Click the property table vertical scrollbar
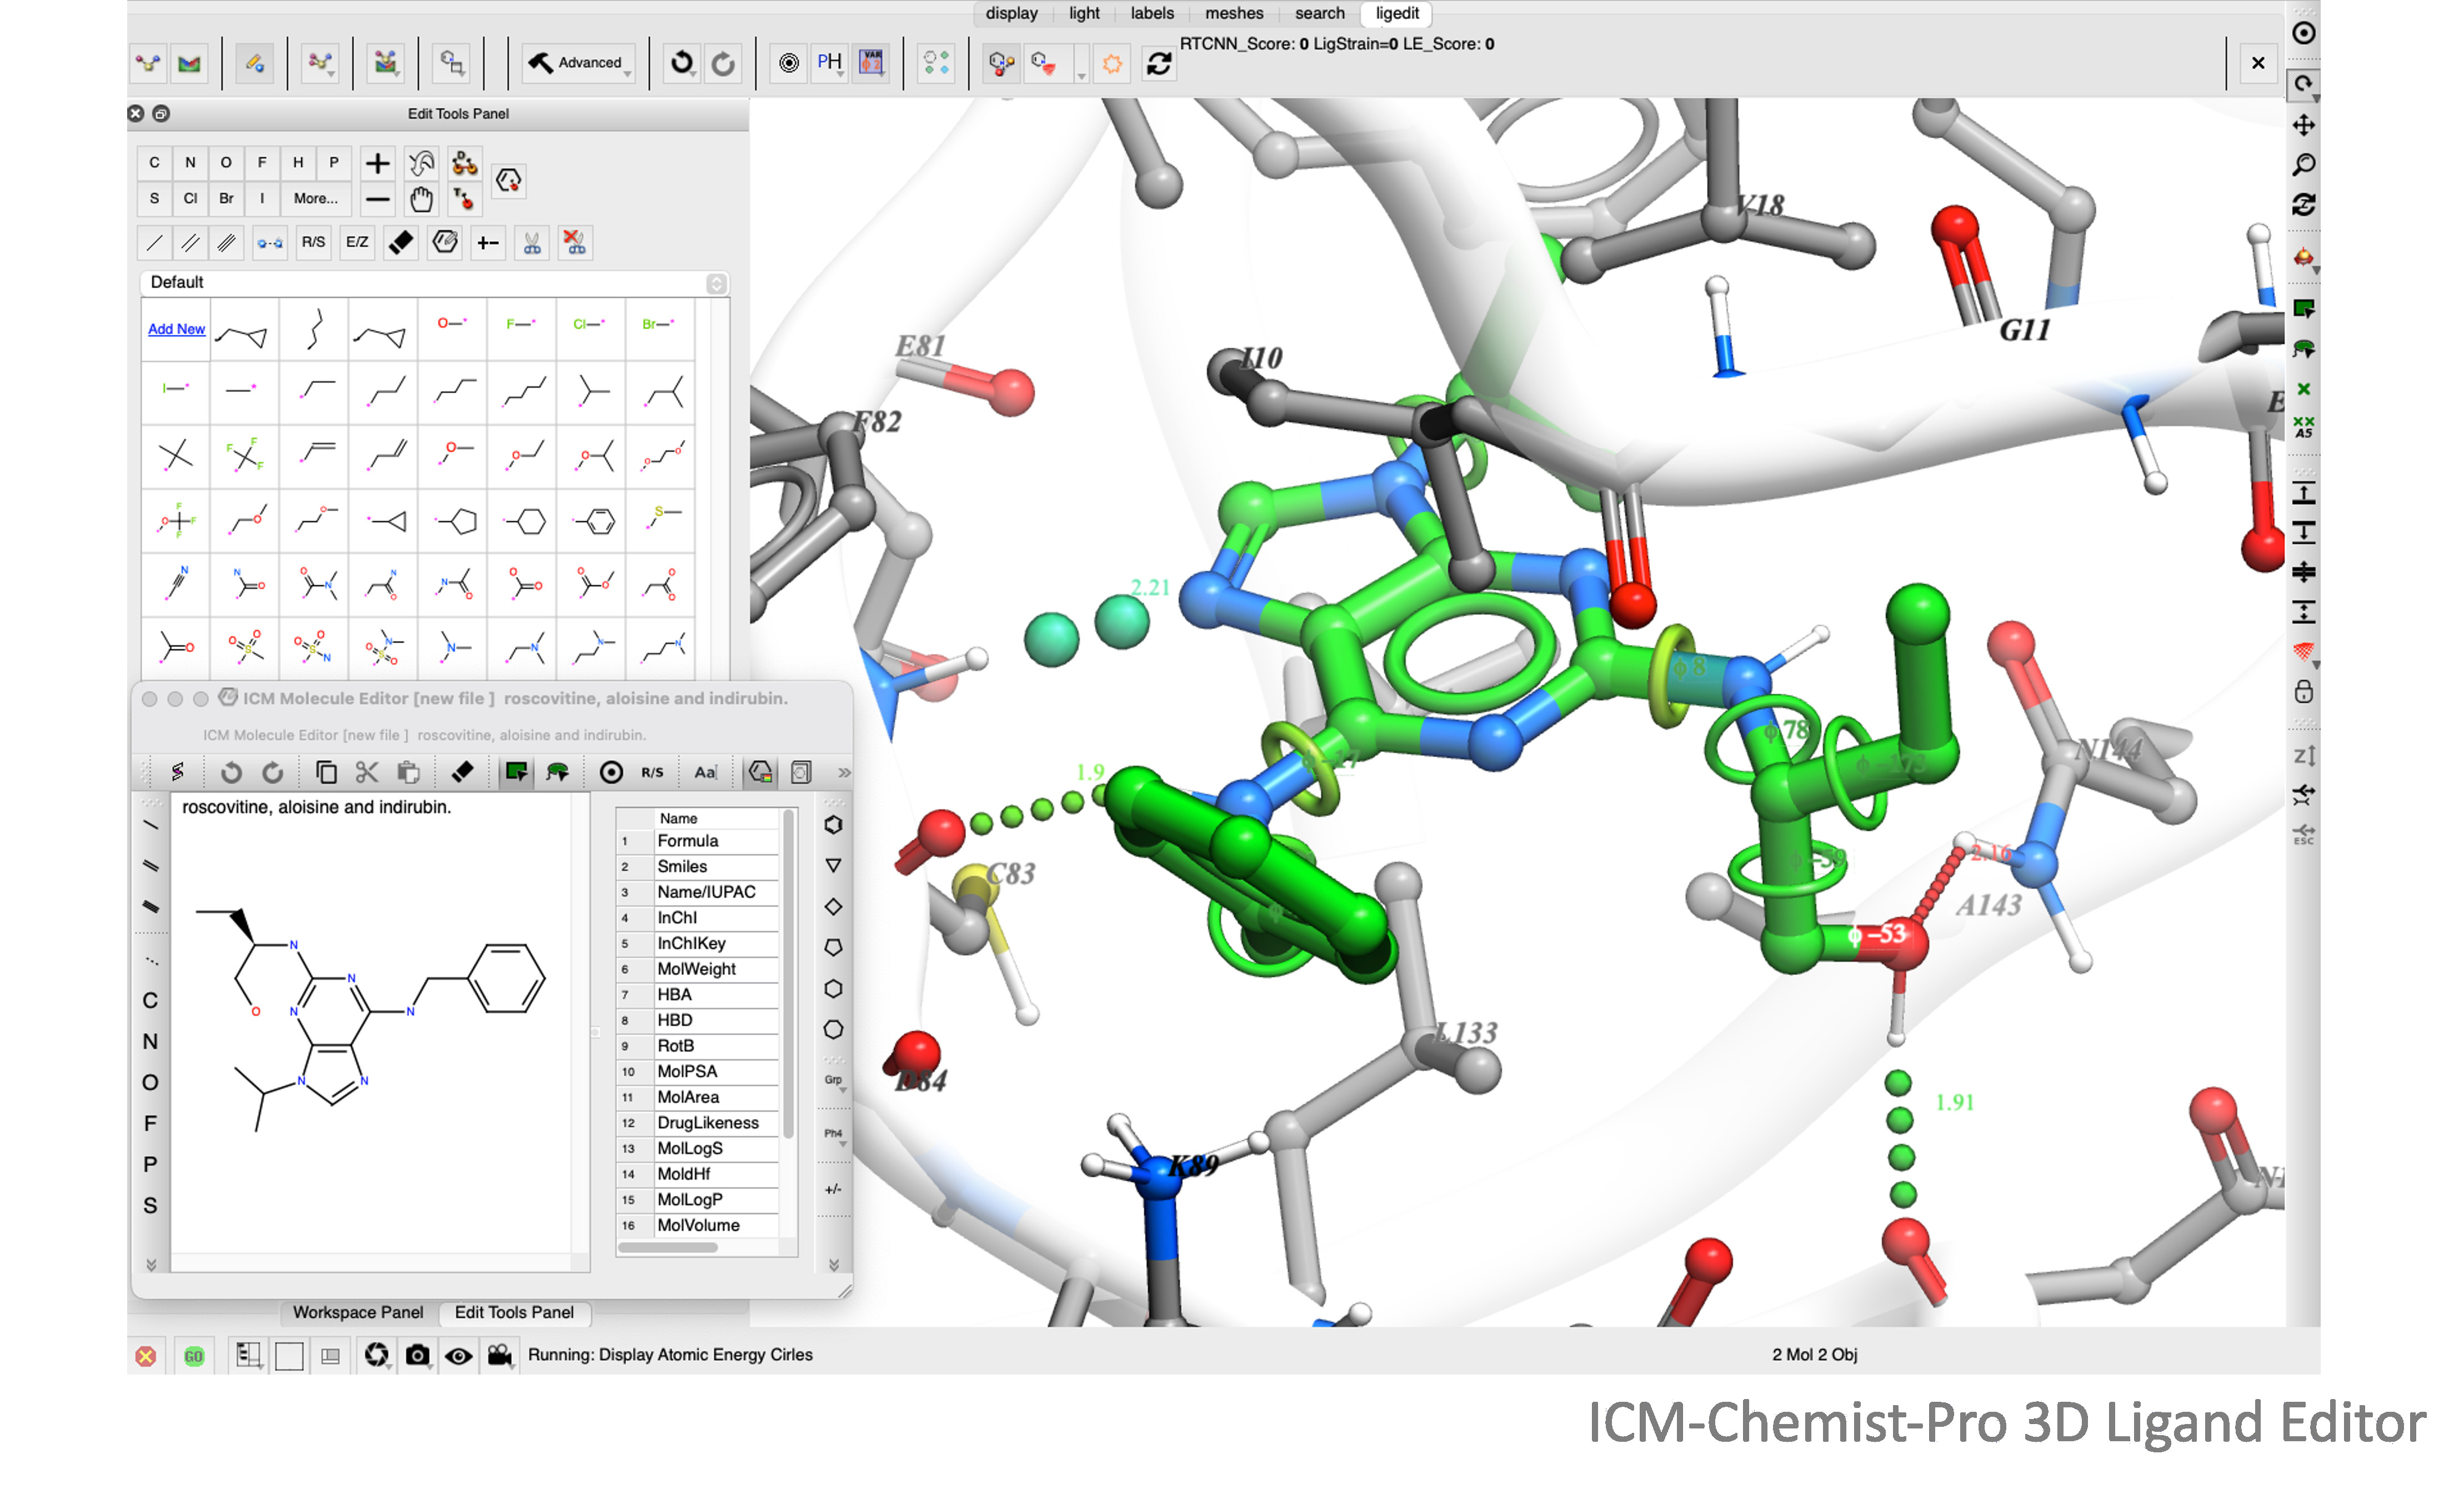 point(789,975)
